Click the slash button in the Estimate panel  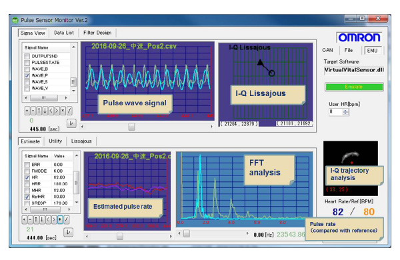(x=66, y=219)
